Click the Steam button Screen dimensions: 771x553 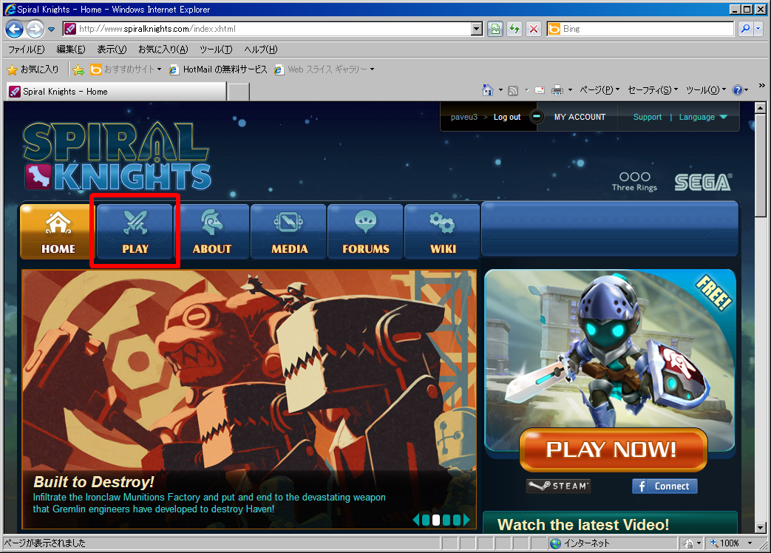click(558, 486)
